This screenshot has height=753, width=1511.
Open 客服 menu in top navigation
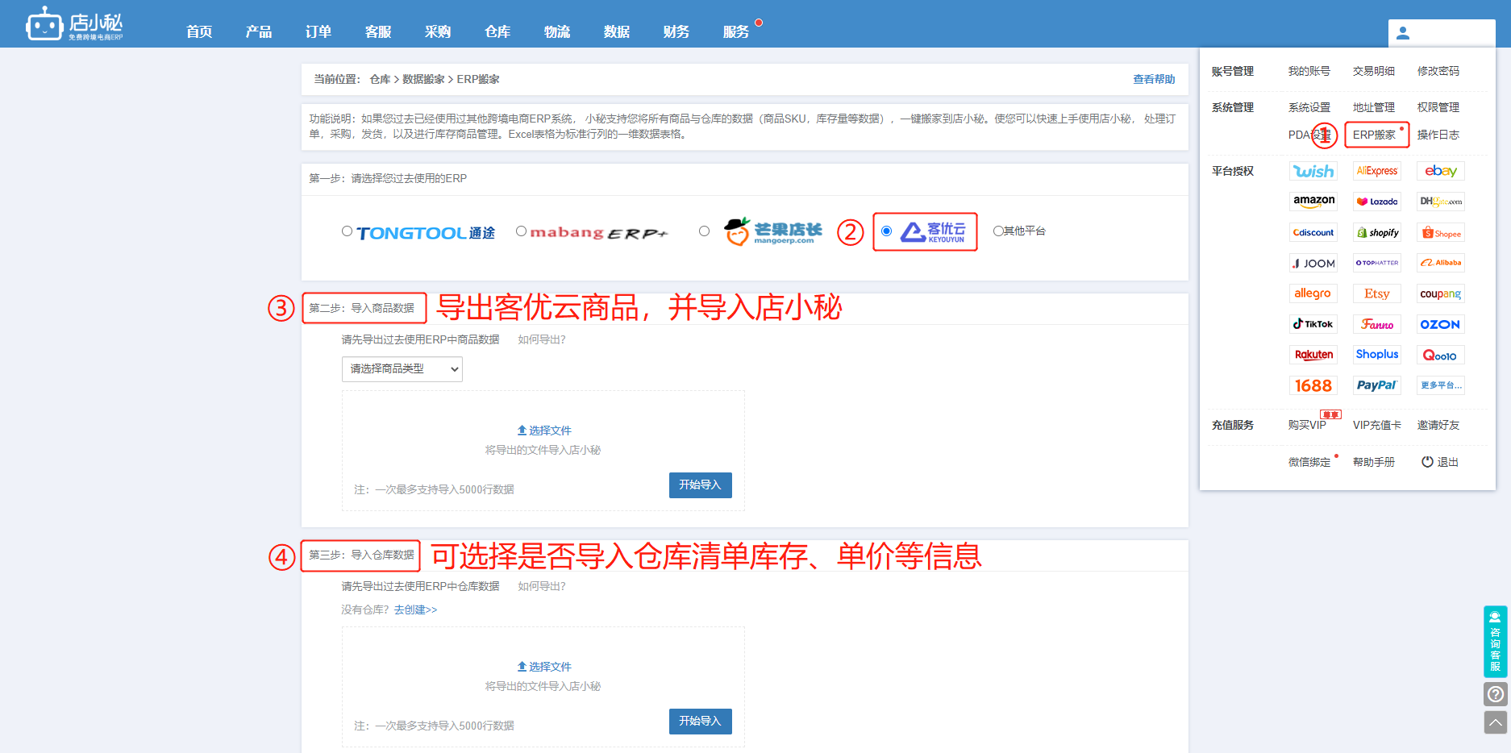378,31
